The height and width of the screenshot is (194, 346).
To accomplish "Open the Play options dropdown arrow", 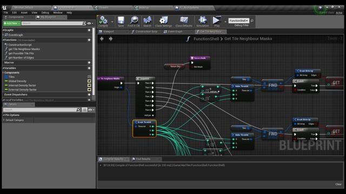I will tap(225, 22).
